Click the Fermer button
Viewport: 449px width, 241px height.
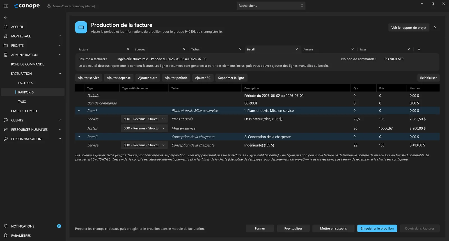coord(260,228)
